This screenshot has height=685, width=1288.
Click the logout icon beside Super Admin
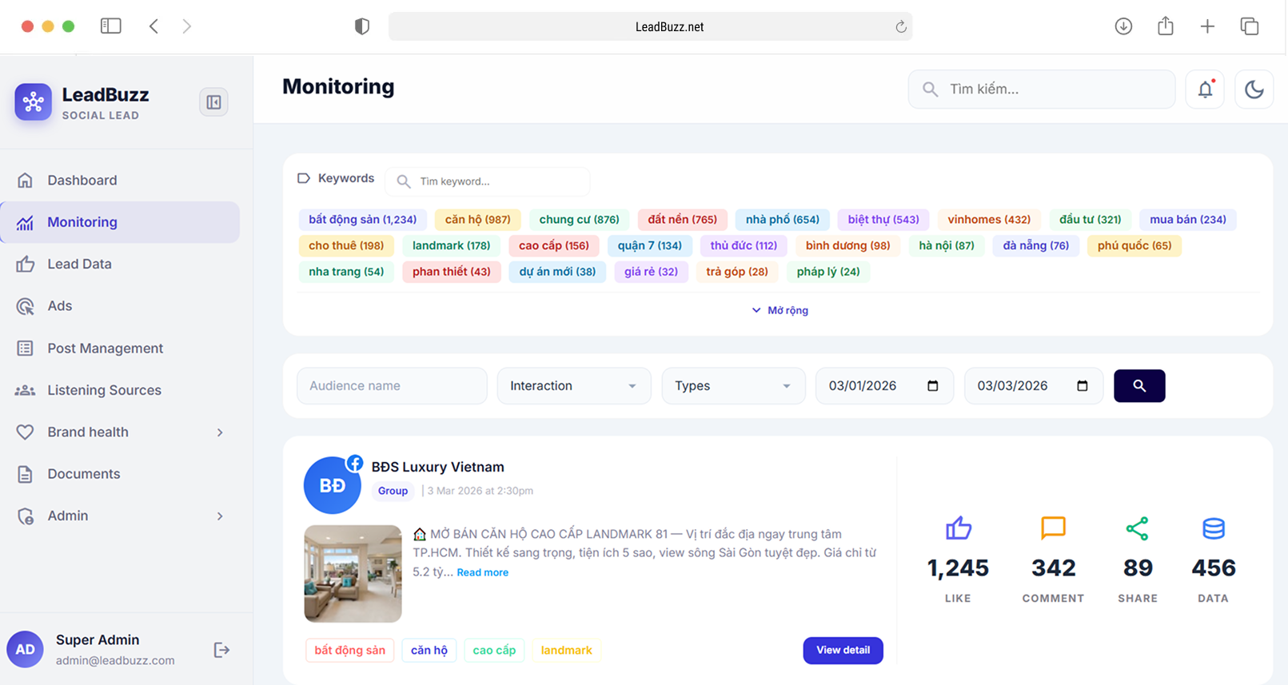(221, 650)
